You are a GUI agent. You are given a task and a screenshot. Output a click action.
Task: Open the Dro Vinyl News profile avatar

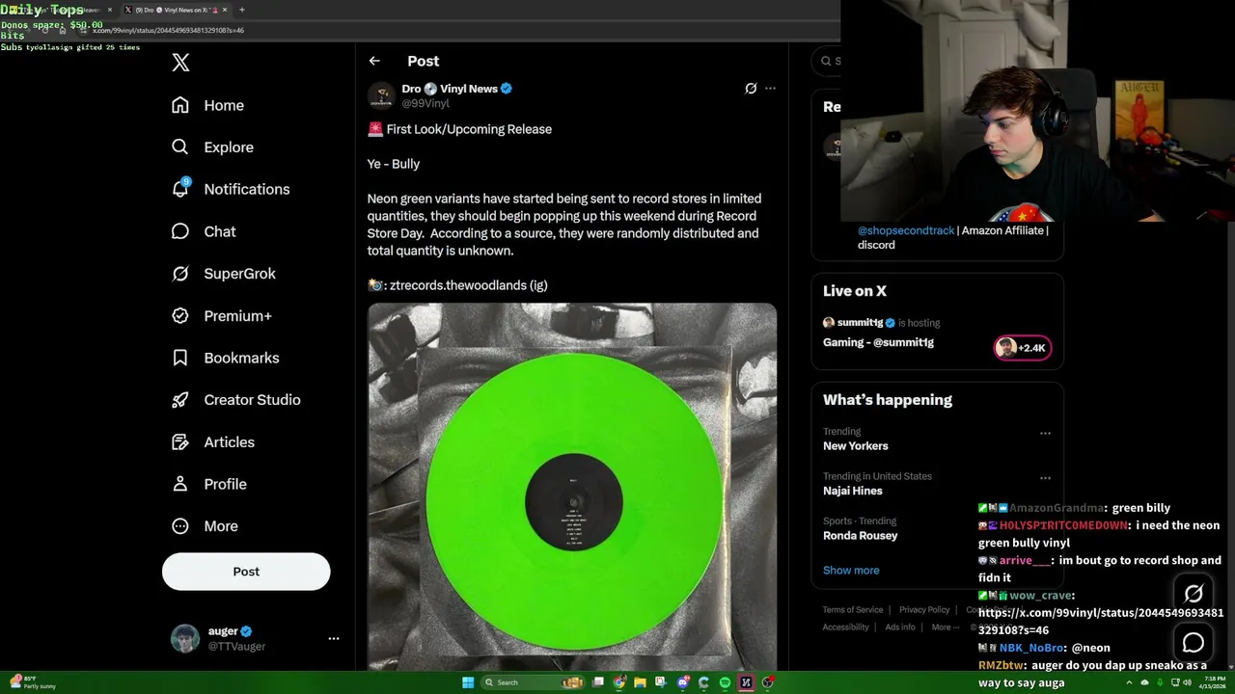pos(382,95)
